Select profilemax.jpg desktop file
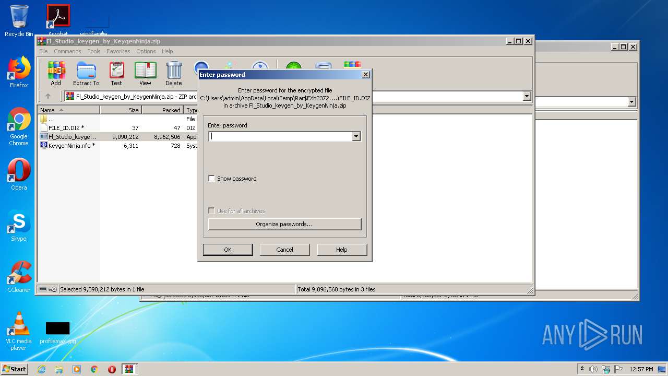Screen dimensions: 668x376 point(57,333)
